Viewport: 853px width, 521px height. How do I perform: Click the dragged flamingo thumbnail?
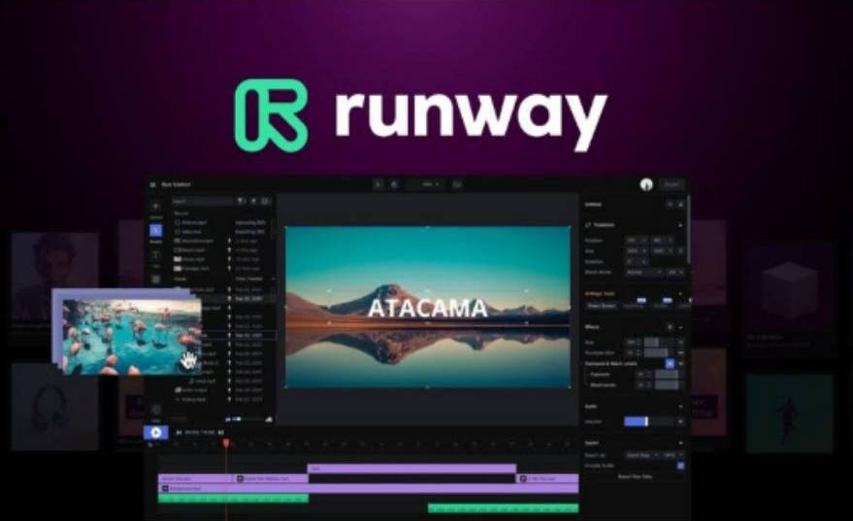[132, 338]
